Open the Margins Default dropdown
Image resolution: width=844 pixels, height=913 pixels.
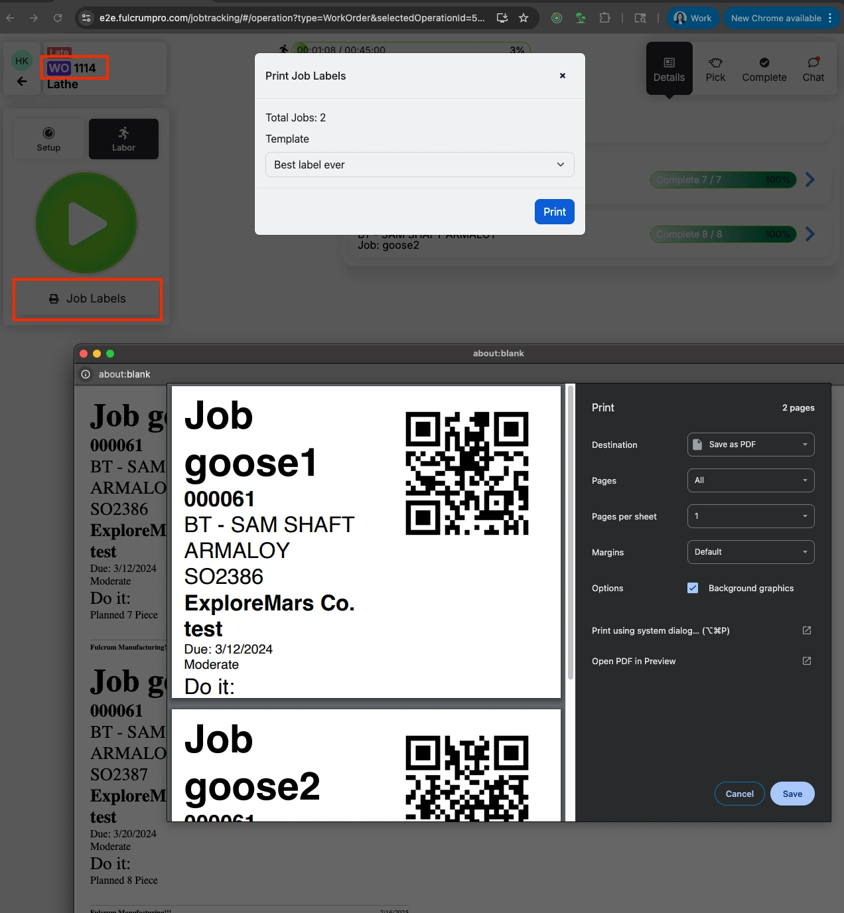750,552
